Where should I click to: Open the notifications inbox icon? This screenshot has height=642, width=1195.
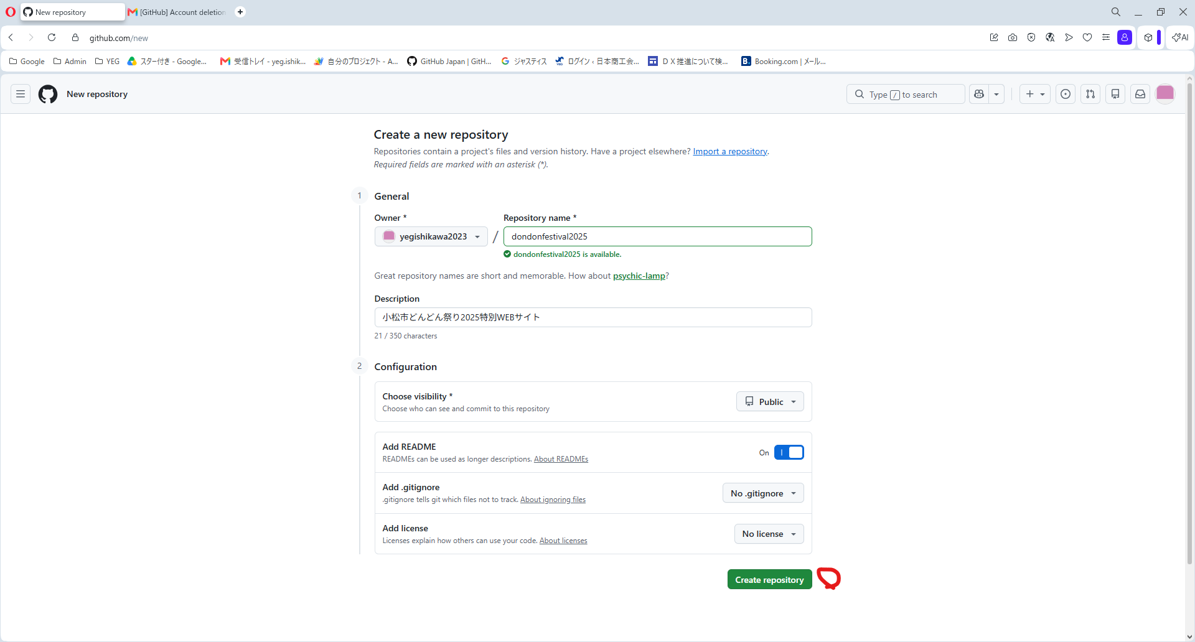(1140, 94)
